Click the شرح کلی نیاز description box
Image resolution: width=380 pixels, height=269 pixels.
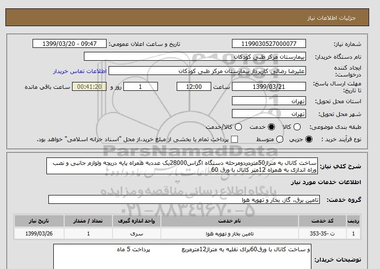182,166
